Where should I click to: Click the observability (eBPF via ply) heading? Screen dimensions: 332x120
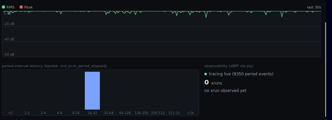click(x=229, y=66)
